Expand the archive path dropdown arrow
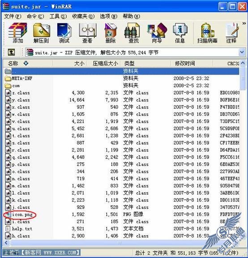This screenshot has height=258, width=248. (242, 52)
